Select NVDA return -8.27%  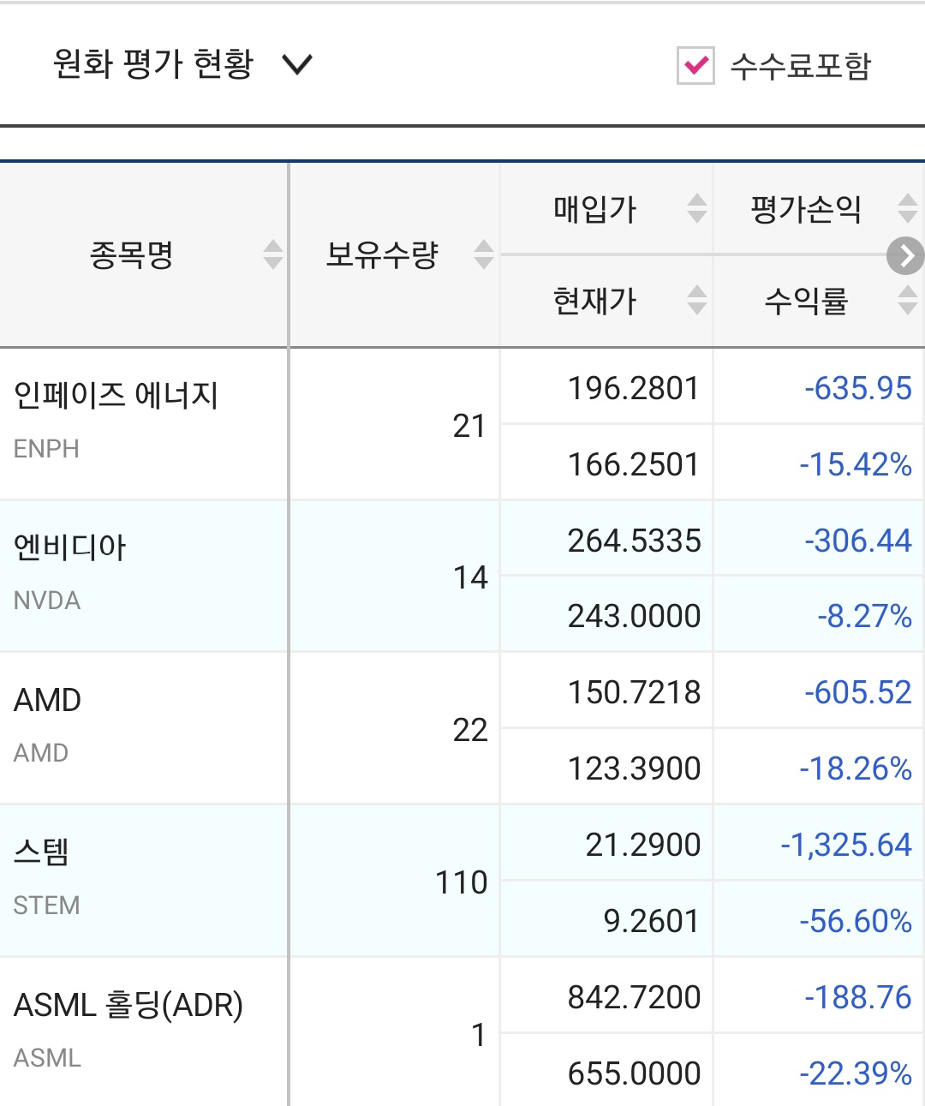[x=864, y=616]
